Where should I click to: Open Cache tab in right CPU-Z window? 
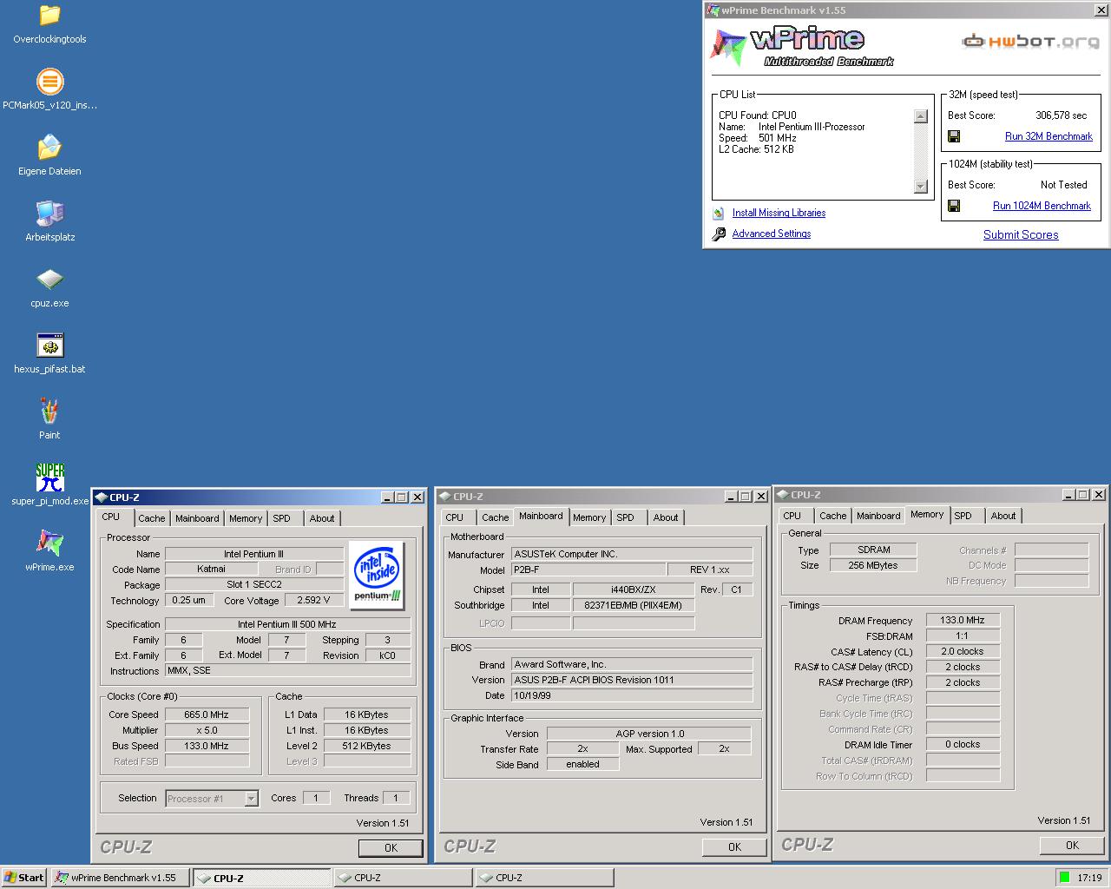click(x=832, y=516)
